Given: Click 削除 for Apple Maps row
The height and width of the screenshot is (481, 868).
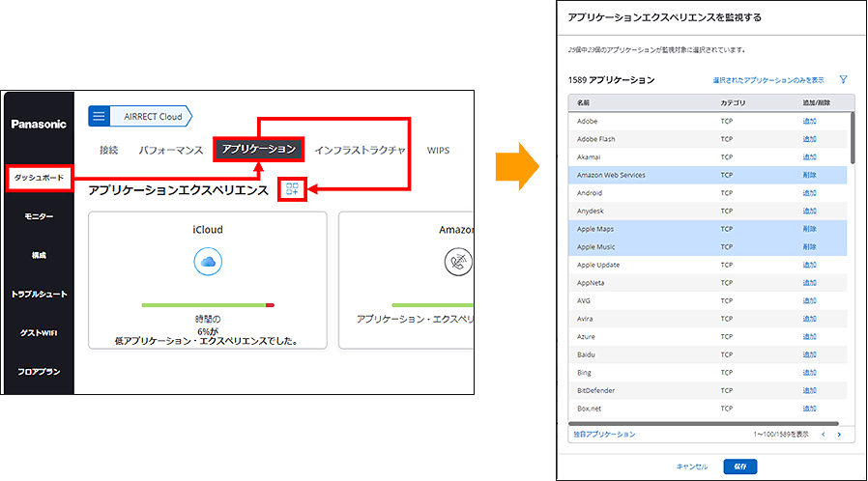Looking at the screenshot, I should point(809,229).
